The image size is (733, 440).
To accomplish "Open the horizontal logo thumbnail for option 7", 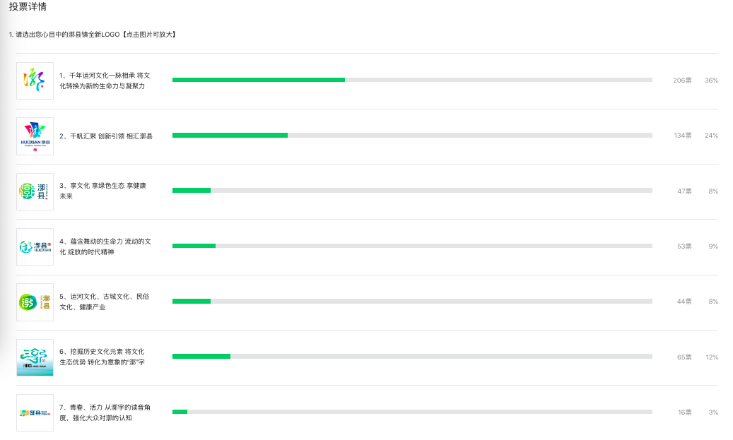I will pos(35,412).
